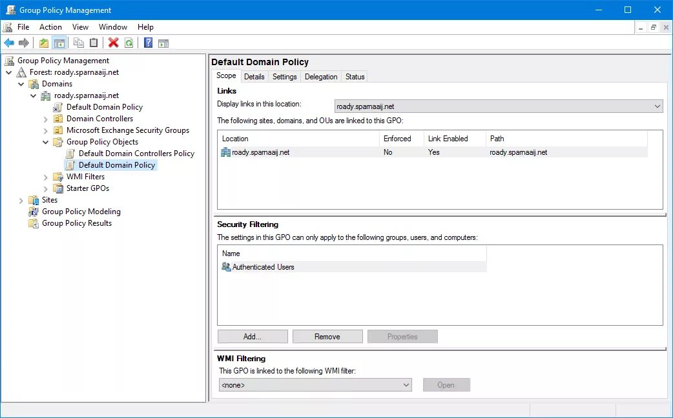The width and height of the screenshot is (673, 418).
Task: Click the Properties button under Security Filtering
Action: [402, 337]
